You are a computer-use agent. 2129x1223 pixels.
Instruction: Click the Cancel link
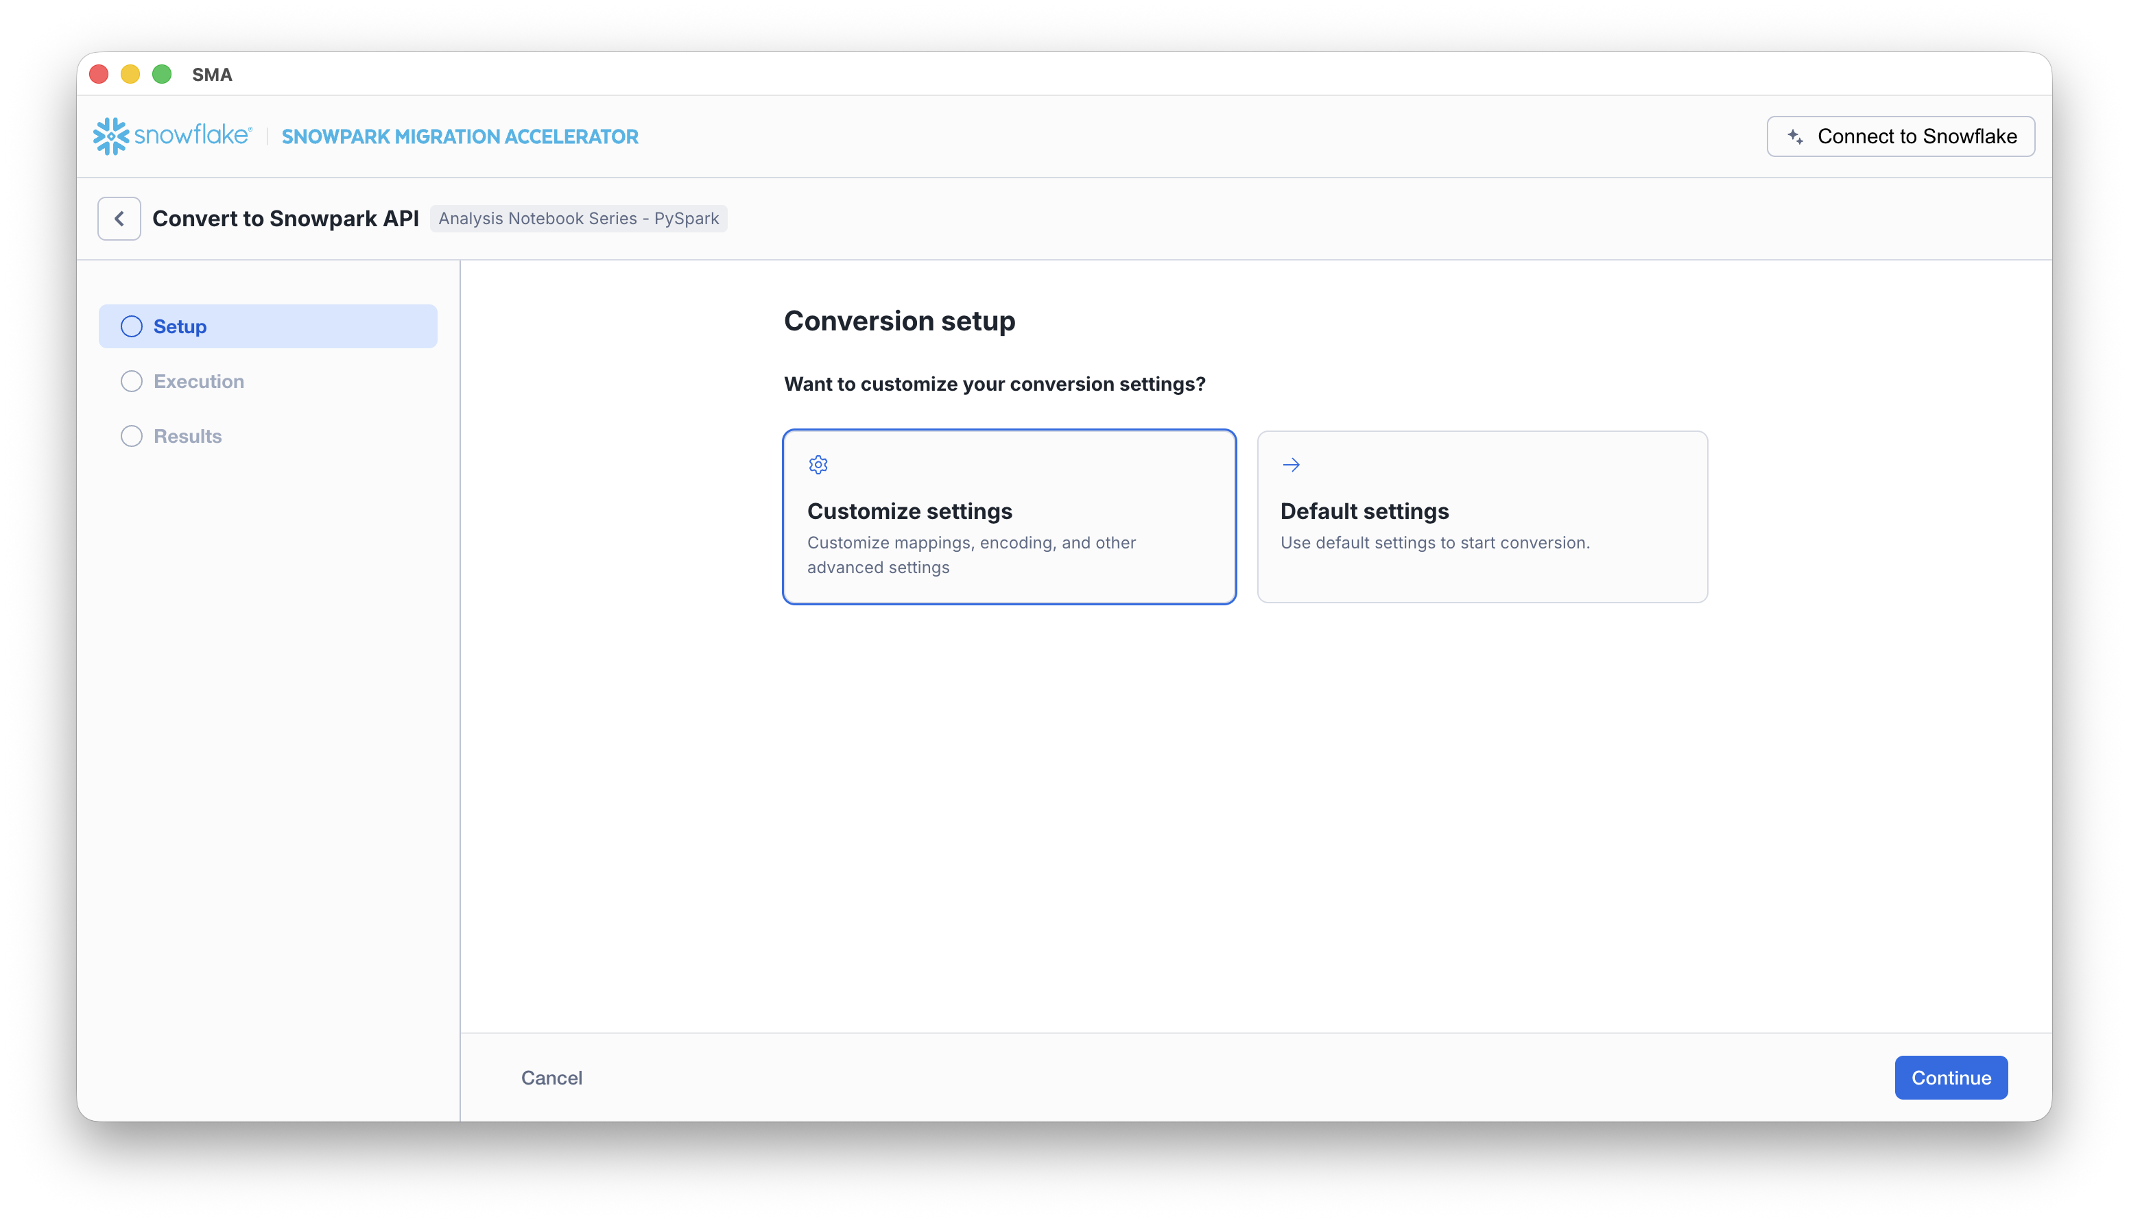[551, 1078]
